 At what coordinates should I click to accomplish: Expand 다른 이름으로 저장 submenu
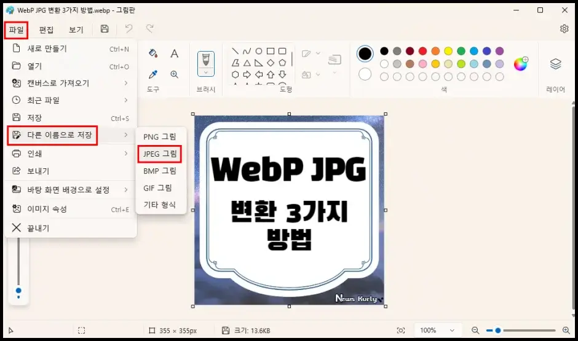pyautogui.click(x=71, y=135)
